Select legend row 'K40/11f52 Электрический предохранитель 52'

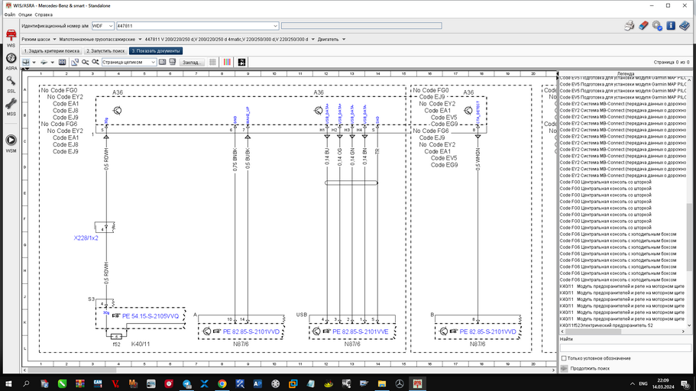click(607, 325)
